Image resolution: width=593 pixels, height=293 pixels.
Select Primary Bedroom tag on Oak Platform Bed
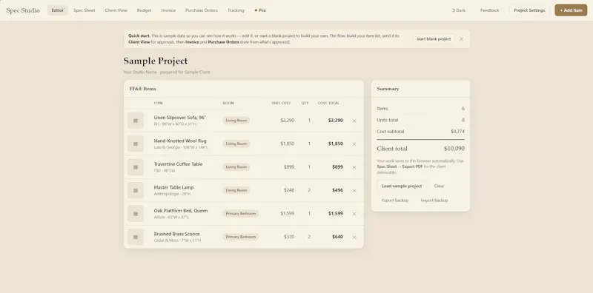point(241,214)
